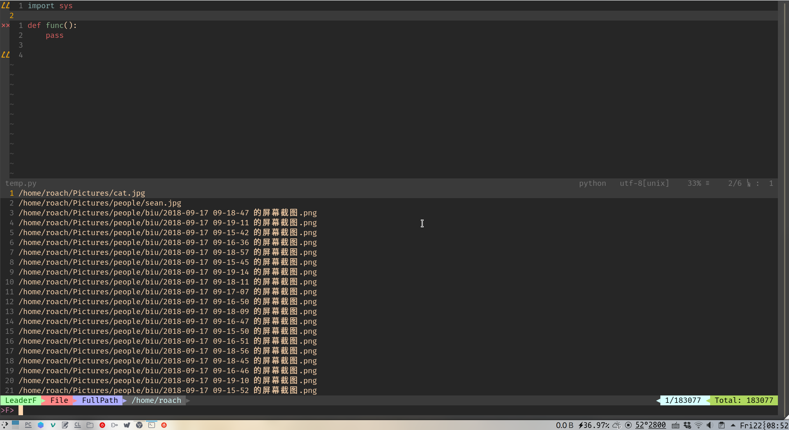The height and width of the screenshot is (430, 789).
Task: Expand hidden tray icons with the up arrow
Action: [733, 425]
